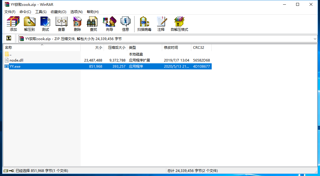Viewport: 320px width, 176px height.
Task: Expand the archive path dropdown arrow
Action: click(x=315, y=39)
